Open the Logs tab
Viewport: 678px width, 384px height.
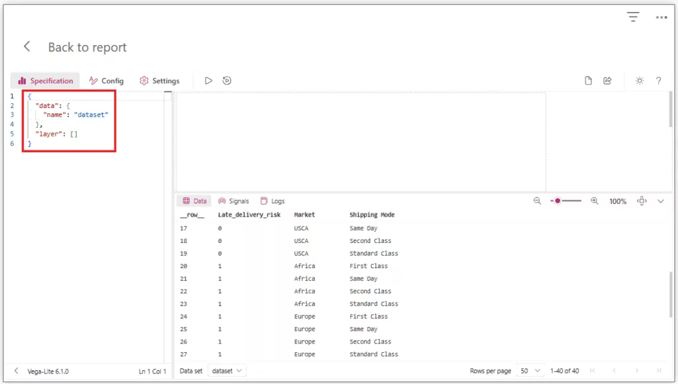click(272, 201)
